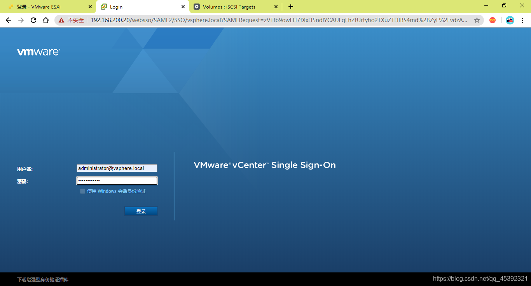Switch to the Login tab
This screenshot has height=286, width=531.
click(142, 7)
